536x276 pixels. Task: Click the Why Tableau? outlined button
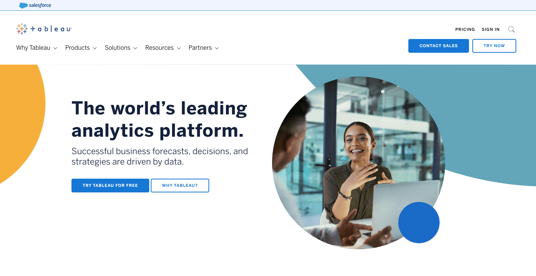[x=180, y=185]
